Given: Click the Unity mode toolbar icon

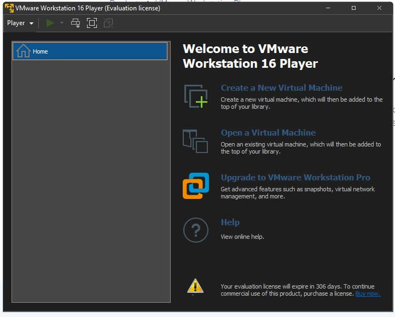Looking at the screenshot, I should pos(108,23).
